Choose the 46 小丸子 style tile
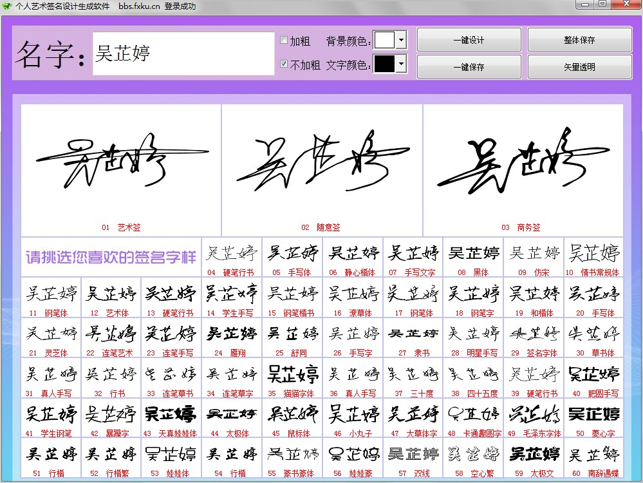 coord(353,418)
